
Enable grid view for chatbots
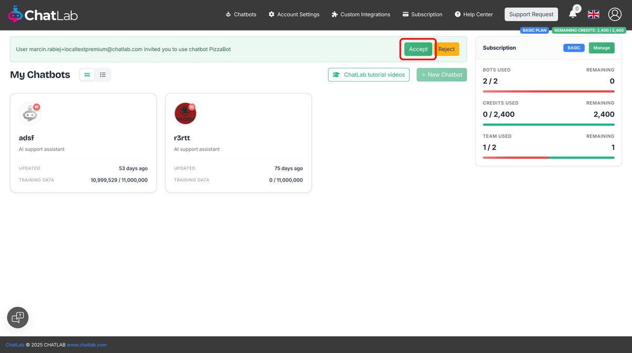[x=87, y=74]
